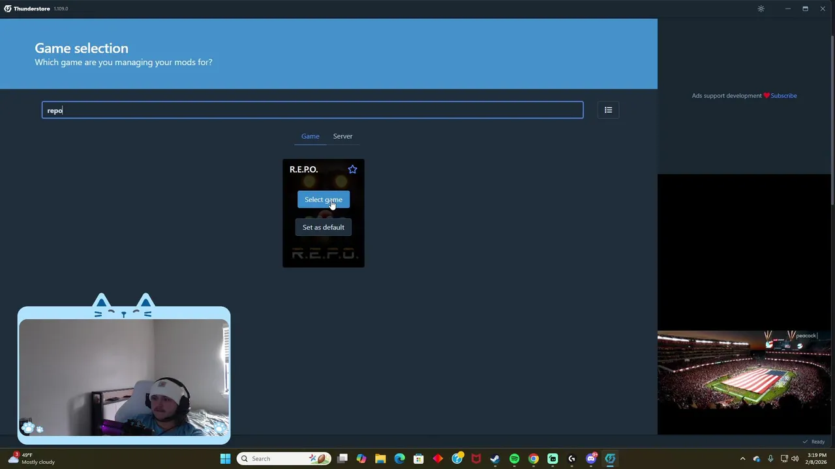Open network settings from the tray icon
The image size is (835, 469).
click(784, 459)
